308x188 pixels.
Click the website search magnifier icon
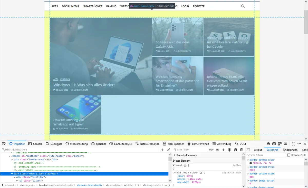pyautogui.click(x=243, y=6)
